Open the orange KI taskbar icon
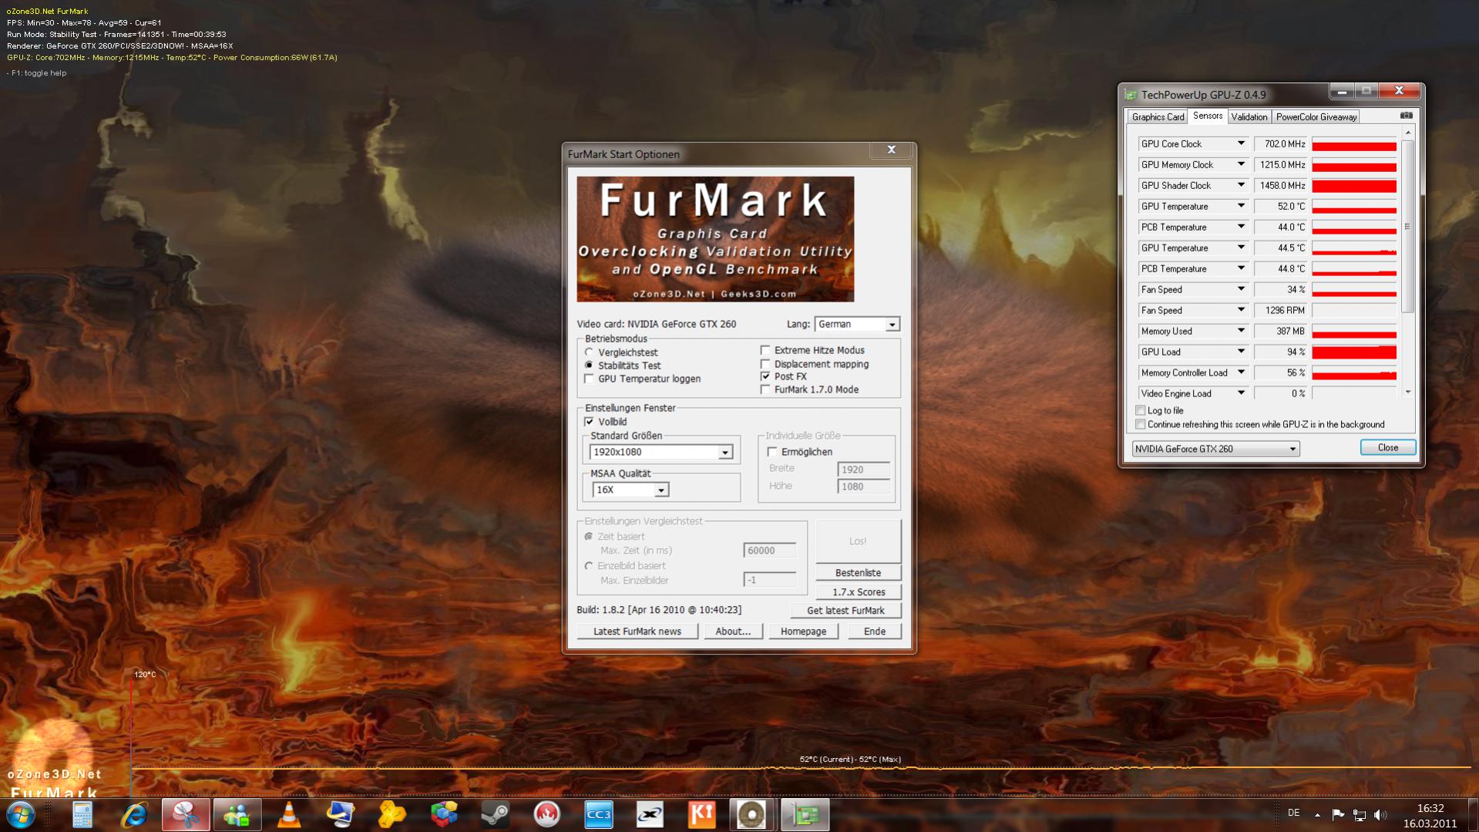This screenshot has height=832, width=1479. click(x=702, y=814)
